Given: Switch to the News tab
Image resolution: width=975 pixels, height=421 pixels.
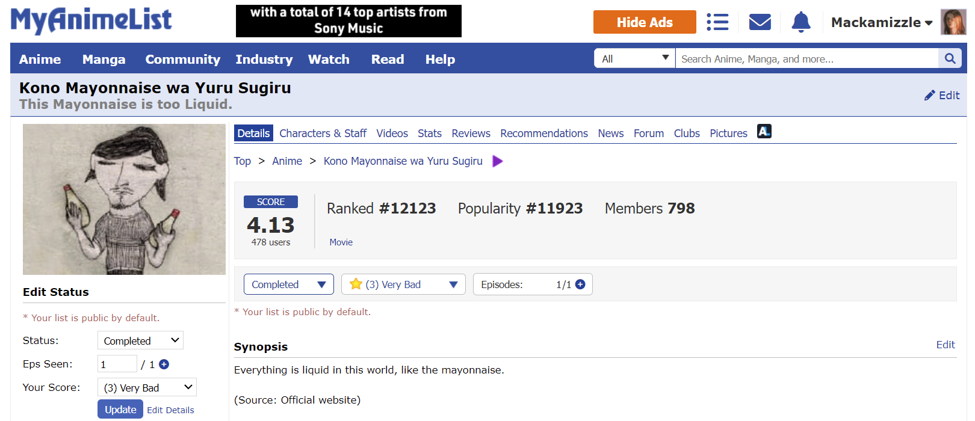Looking at the screenshot, I should click(x=611, y=133).
